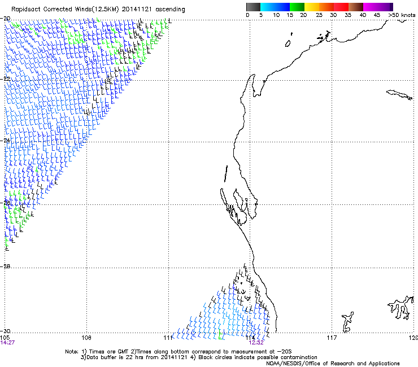Image resolution: width=418 pixels, height=367 pixels.
Task: Click the note 'Times are GMT' line
Action: pyautogui.click(x=178, y=352)
